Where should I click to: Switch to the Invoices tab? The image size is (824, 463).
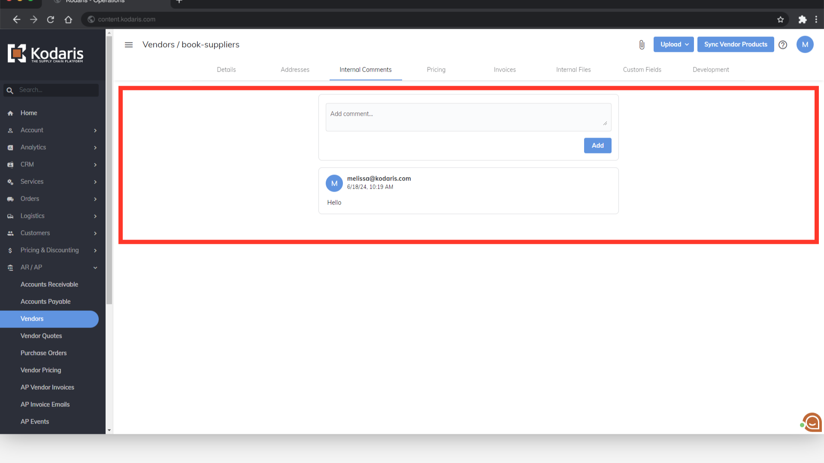click(505, 69)
